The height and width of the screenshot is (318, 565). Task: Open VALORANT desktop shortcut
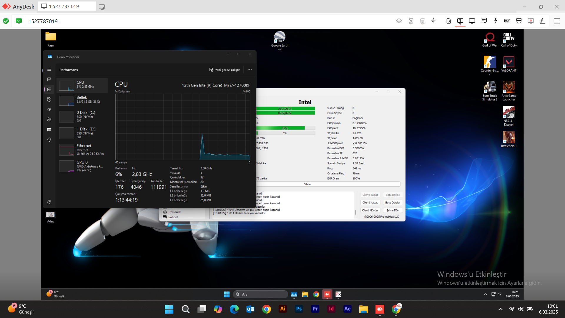tap(509, 64)
